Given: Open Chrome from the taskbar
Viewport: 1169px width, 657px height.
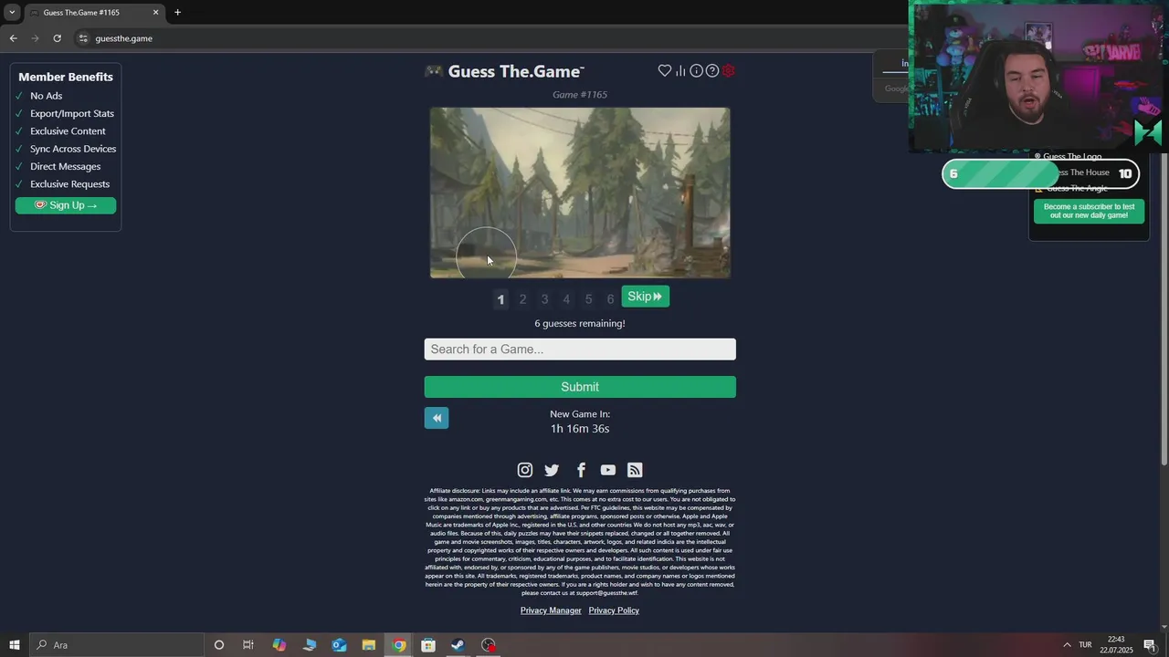Looking at the screenshot, I should (399, 645).
